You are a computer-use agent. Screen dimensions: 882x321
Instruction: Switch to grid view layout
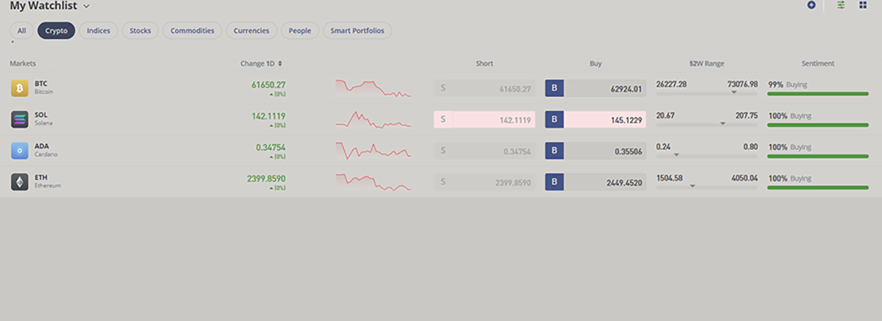click(x=863, y=5)
